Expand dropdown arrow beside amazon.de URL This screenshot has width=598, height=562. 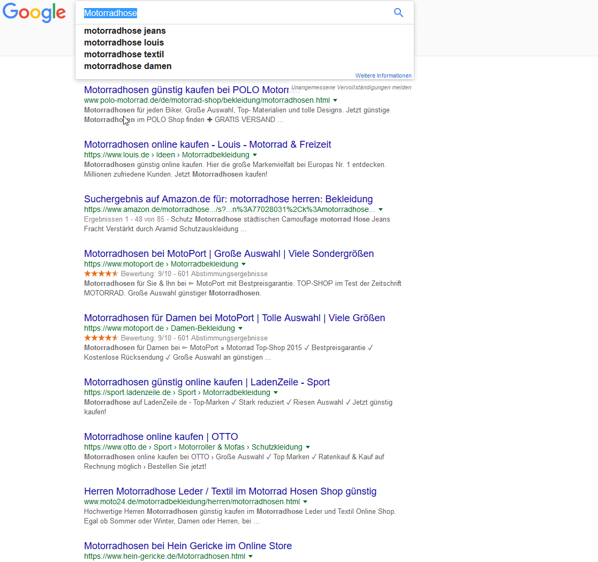pos(381,209)
